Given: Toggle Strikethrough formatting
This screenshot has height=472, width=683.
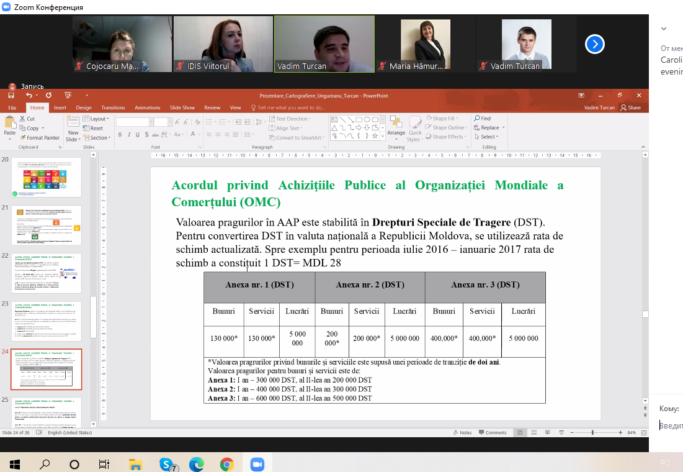Looking at the screenshot, I should [156, 135].
